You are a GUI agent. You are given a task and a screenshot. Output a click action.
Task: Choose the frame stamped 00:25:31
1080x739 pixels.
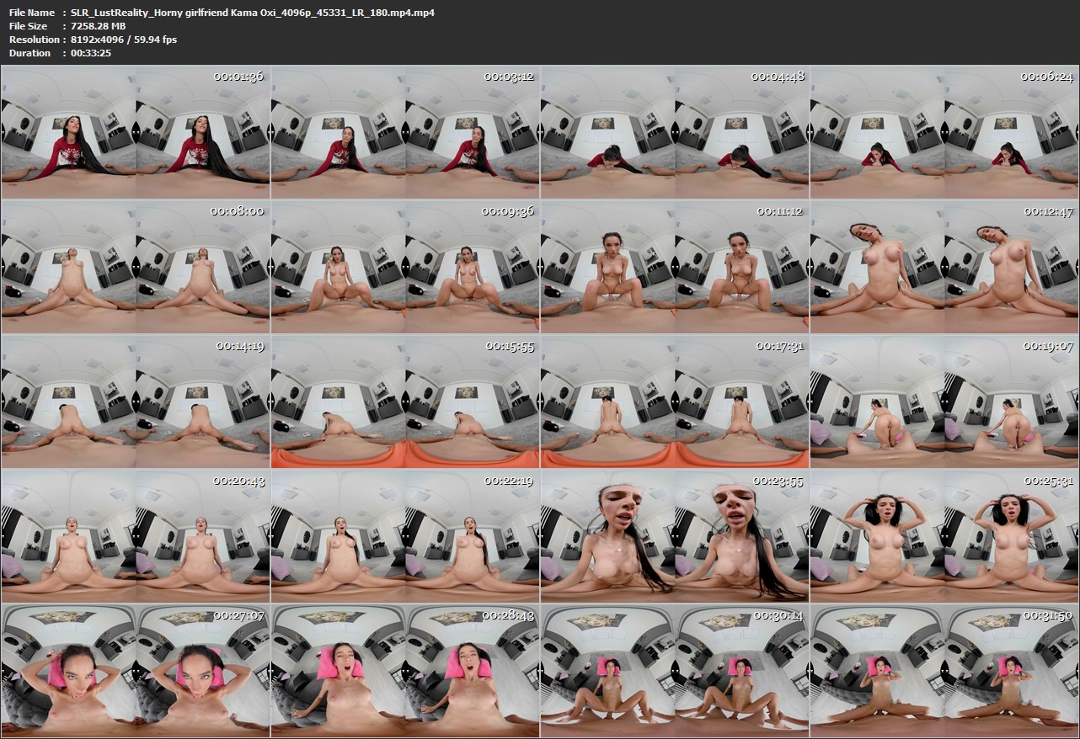(x=944, y=536)
